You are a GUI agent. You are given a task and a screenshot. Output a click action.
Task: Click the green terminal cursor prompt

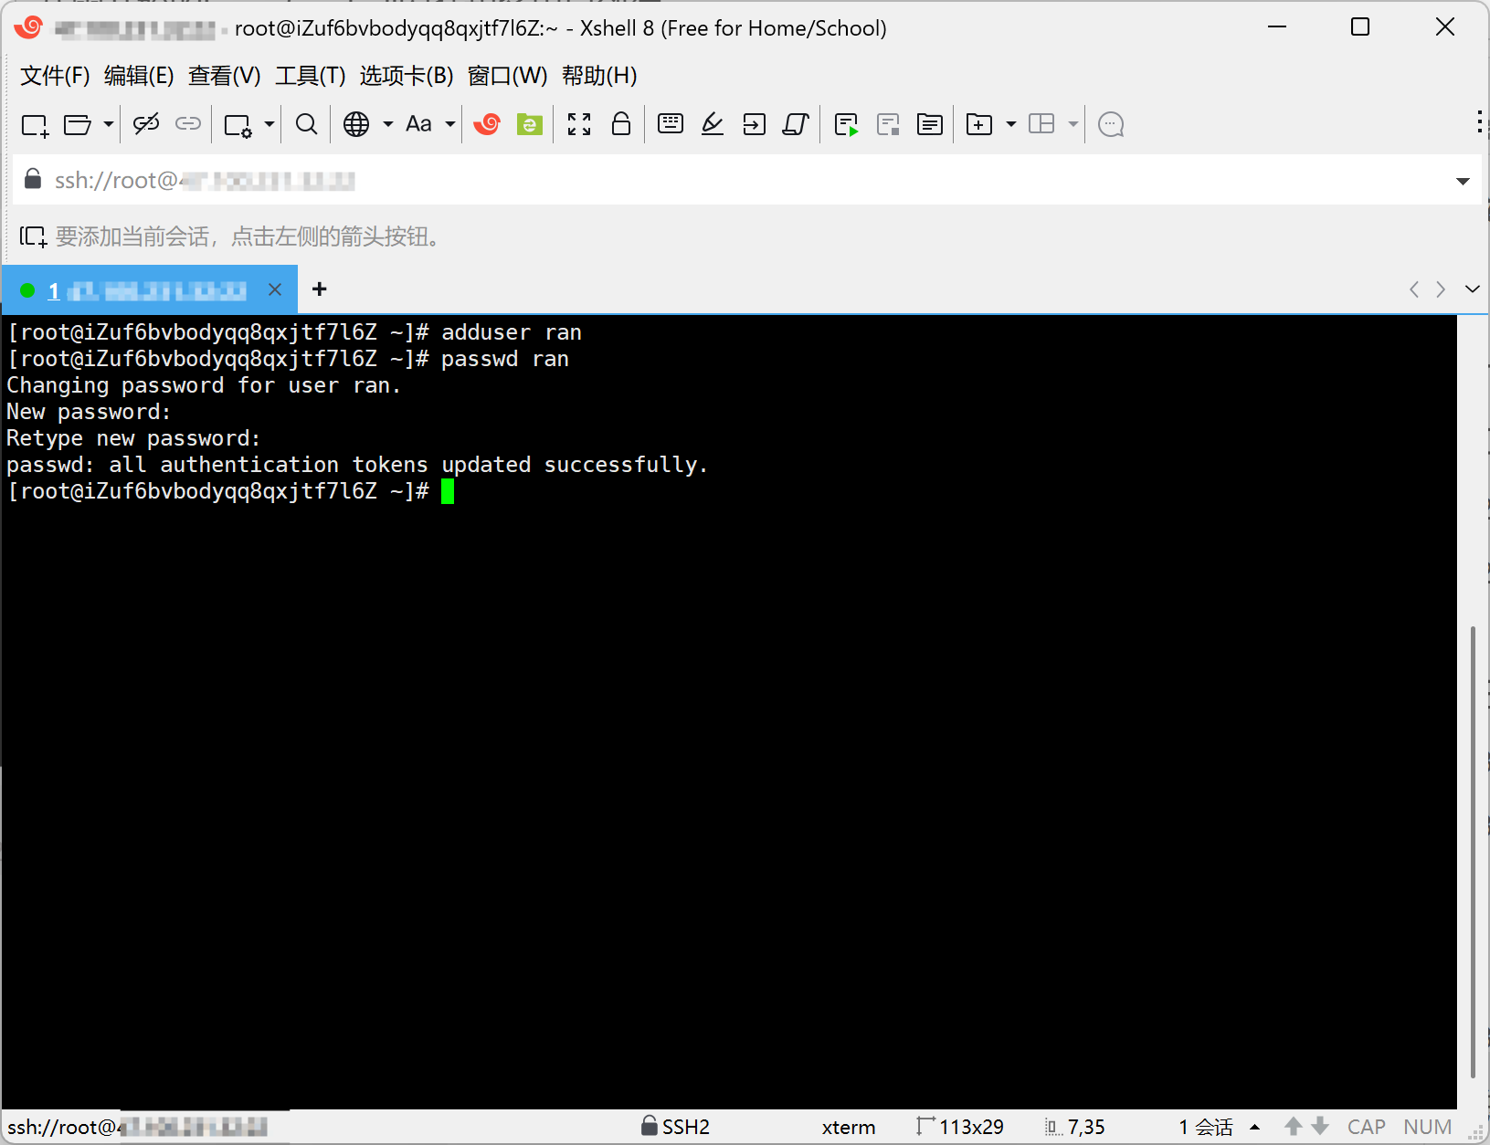pyautogui.click(x=448, y=491)
